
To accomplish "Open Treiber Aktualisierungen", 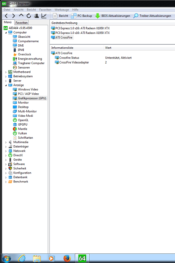I will [152, 16].
